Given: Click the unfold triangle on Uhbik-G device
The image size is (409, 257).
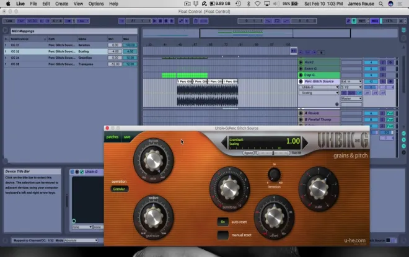Looking at the screenshot, I should coord(77,172).
